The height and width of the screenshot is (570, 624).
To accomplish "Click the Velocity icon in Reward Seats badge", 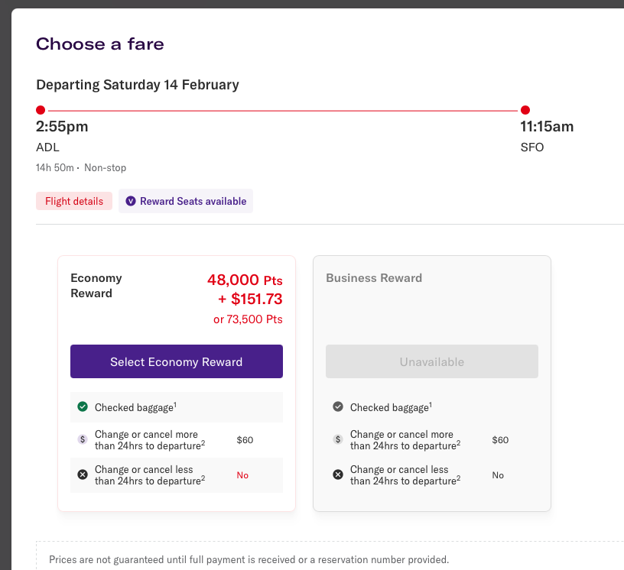I will [130, 201].
